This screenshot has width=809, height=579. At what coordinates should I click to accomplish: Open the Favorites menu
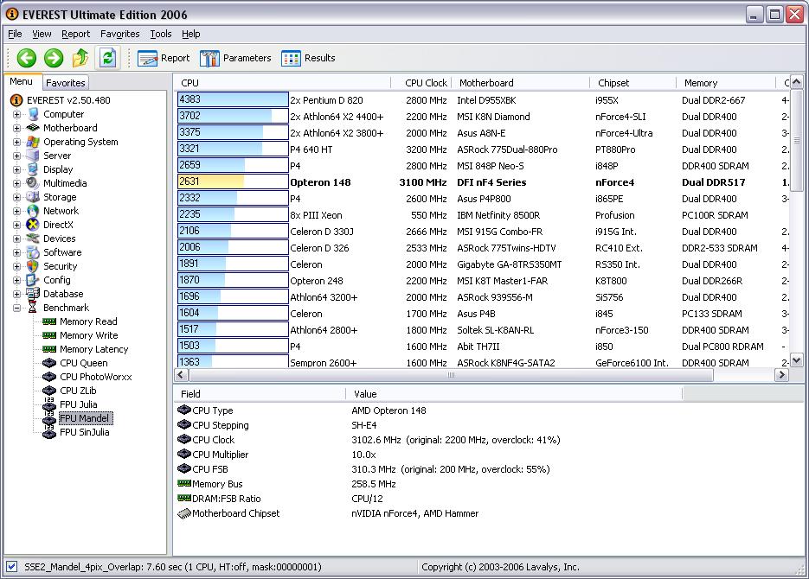(119, 34)
